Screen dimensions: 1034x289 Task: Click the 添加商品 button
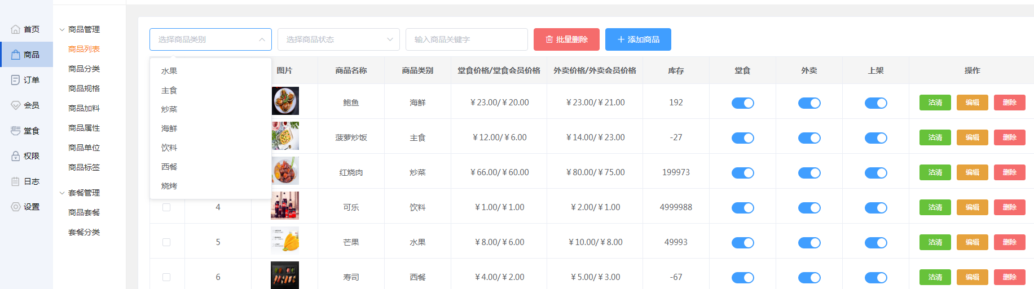638,39
